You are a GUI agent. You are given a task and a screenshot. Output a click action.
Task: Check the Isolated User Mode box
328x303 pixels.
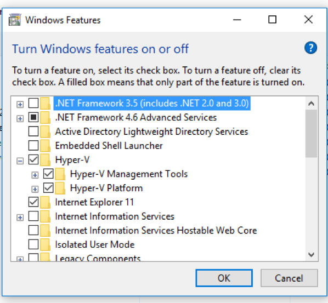pos(33,245)
